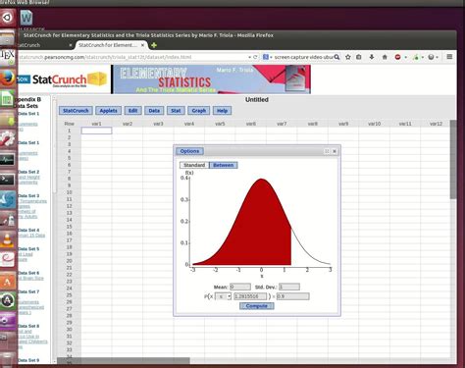Open the Firefox downloads arrow icon

click(372, 57)
